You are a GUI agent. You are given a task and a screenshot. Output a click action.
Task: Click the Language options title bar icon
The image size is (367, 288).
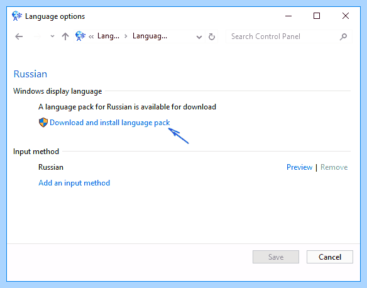17,16
